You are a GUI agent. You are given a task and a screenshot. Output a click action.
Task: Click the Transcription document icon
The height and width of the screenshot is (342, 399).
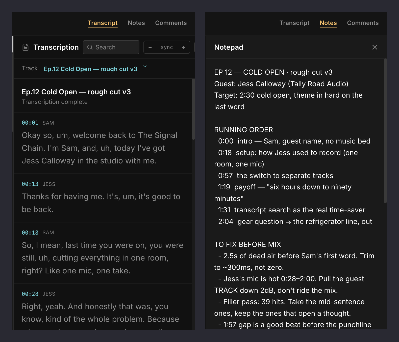(x=26, y=47)
